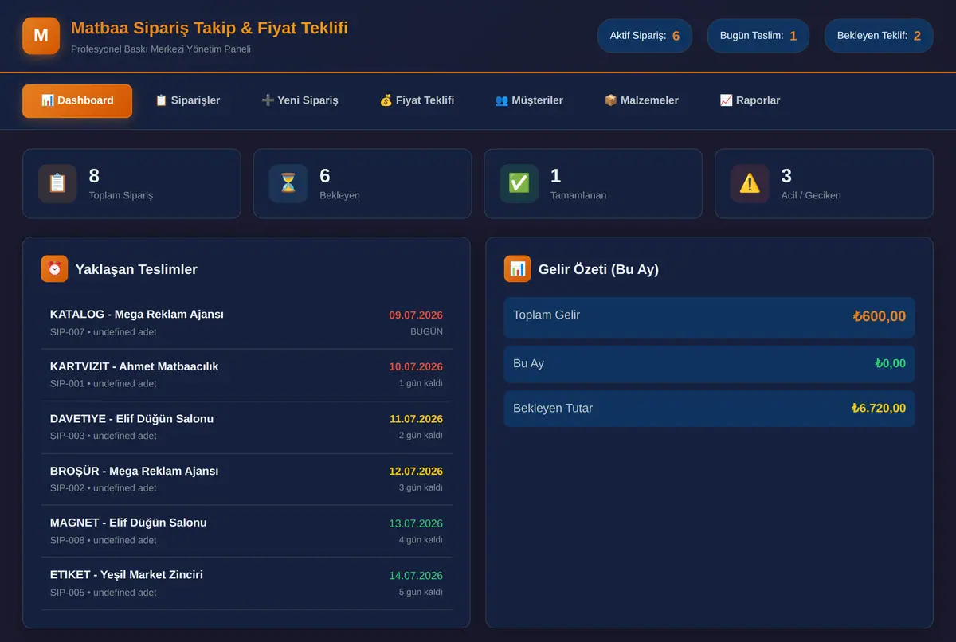Select the BROŞÜR - Mega Reklam Ajansı row
This screenshot has width=956, height=642.
pos(247,480)
